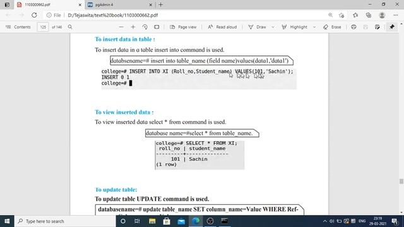The height and width of the screenshot is (227, 404).
Task: Click the File site information icon
Action: tap(54, 15)
